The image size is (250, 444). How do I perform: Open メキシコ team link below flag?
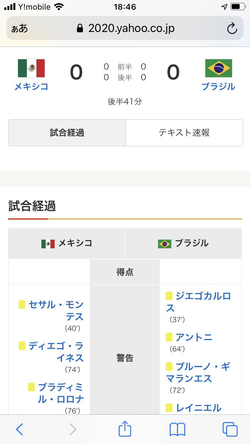click(x=31, y=87)
